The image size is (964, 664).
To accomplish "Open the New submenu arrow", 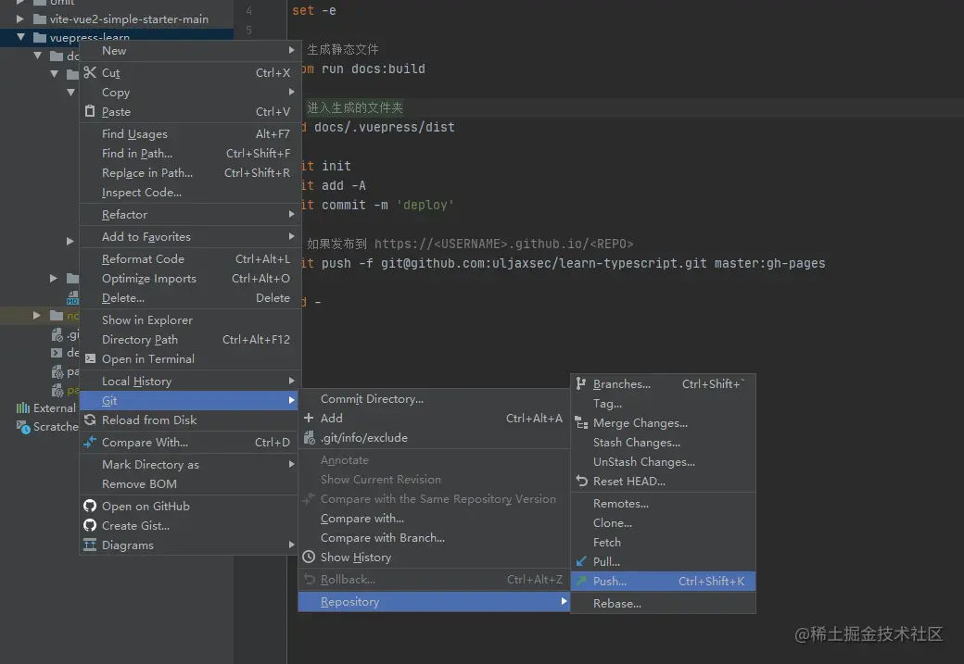I will 291,50.
